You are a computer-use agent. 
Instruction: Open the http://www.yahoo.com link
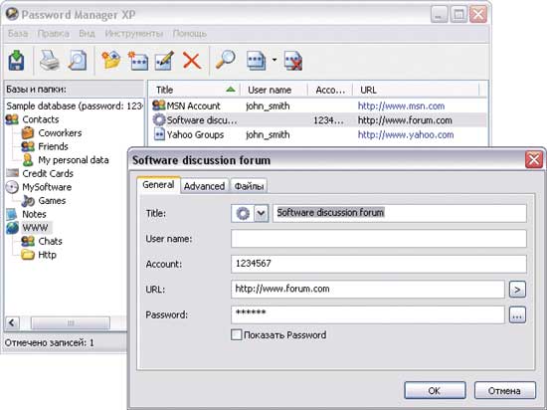point(406,134)
